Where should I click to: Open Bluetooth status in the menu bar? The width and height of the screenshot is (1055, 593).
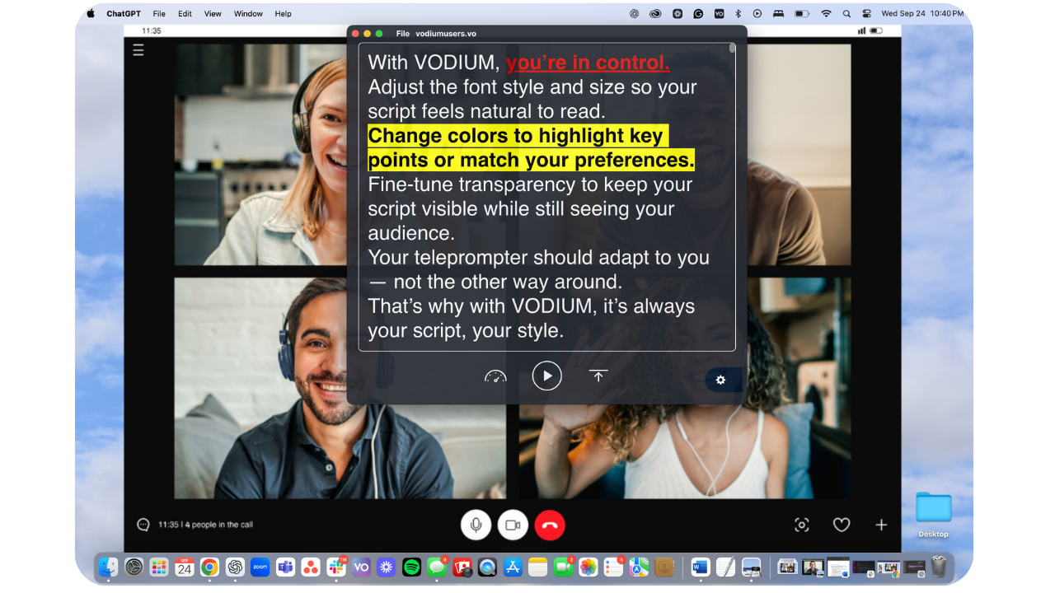click(x=738, y=13)
